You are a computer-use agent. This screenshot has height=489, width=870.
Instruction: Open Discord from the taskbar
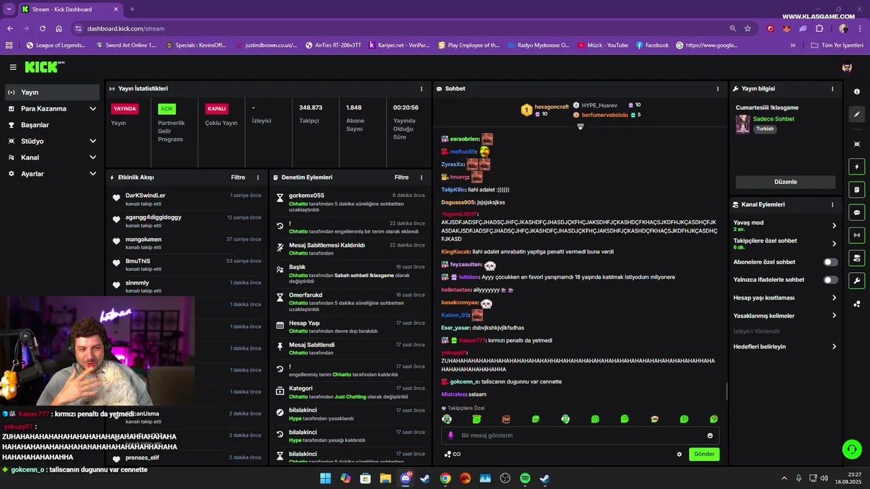[406, 478]
